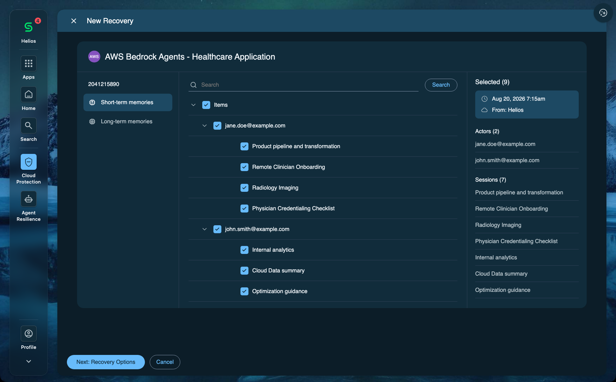Open the Search magnifier in sidebar

(29, 126)
